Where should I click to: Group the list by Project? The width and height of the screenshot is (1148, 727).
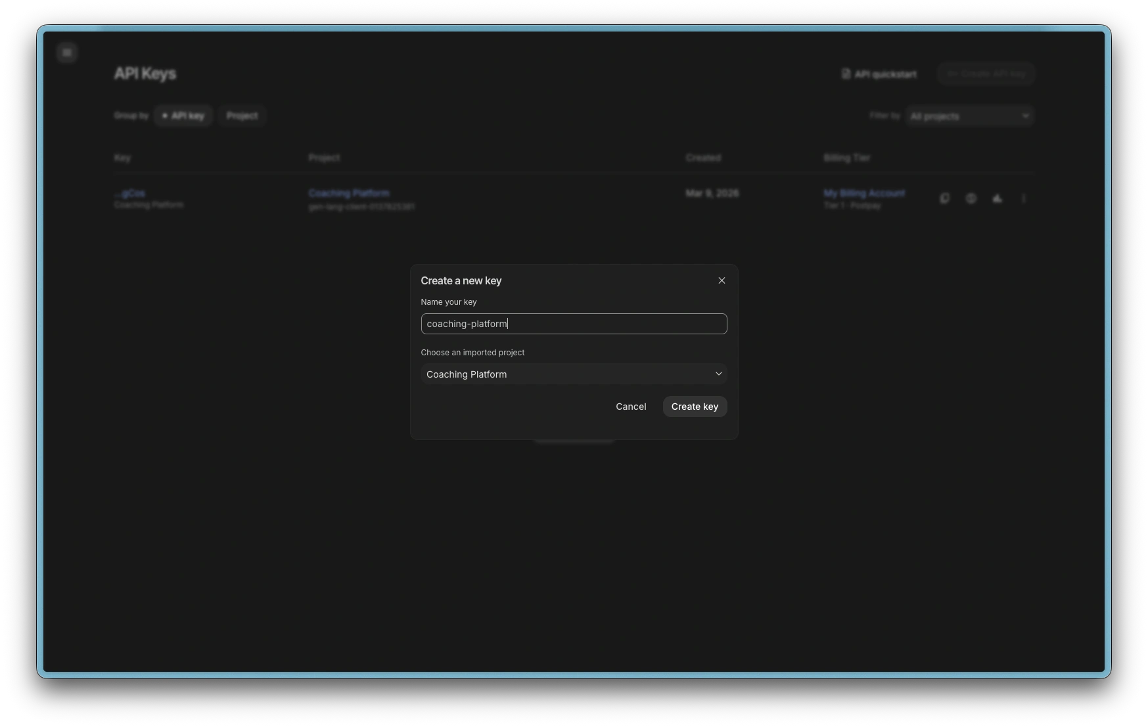(x=242, y=116)
